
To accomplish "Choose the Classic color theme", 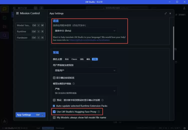I will 74,59.
